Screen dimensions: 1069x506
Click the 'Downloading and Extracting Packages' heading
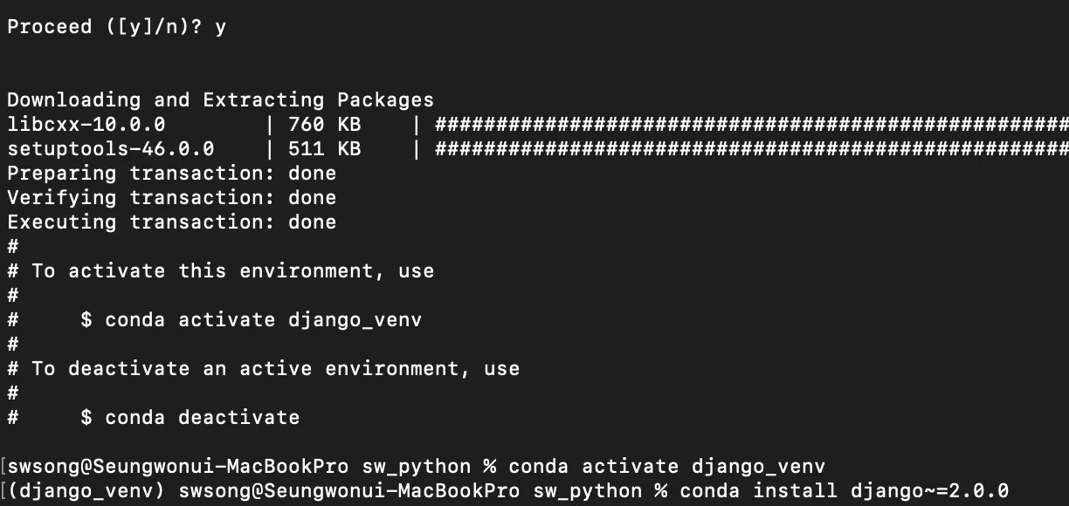pos(220,100)
